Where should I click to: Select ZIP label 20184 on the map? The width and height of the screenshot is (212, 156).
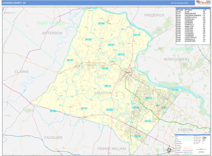(53, 111)
